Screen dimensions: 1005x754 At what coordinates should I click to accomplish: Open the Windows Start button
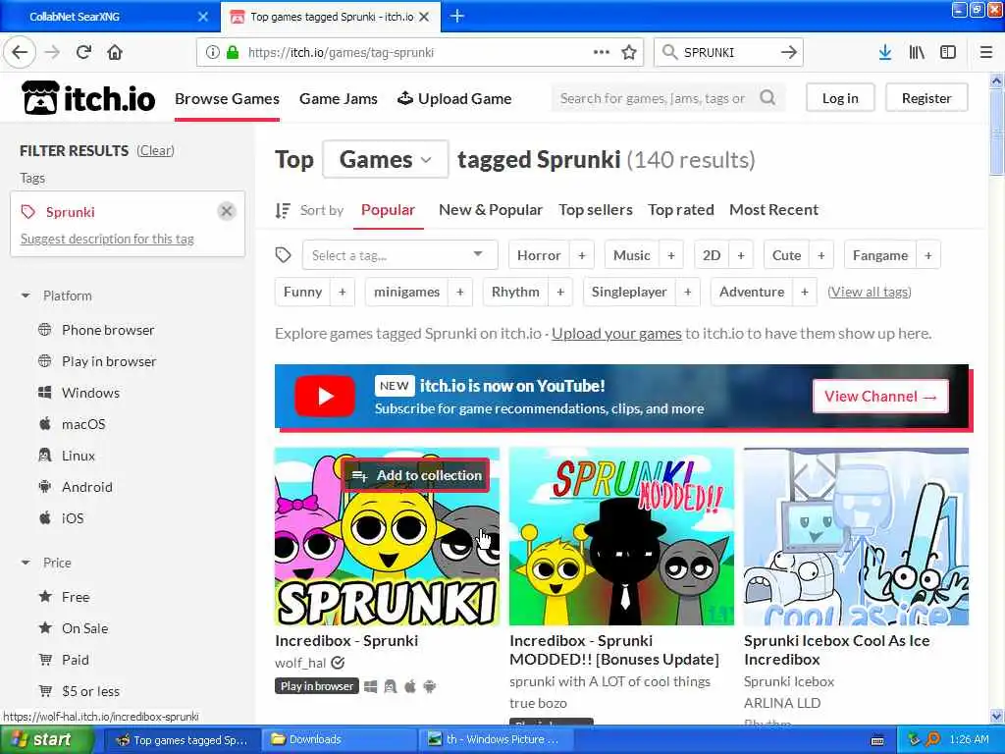coord(47,740)
